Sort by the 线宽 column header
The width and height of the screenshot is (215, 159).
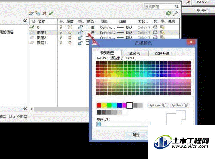(x=123, y=22)
